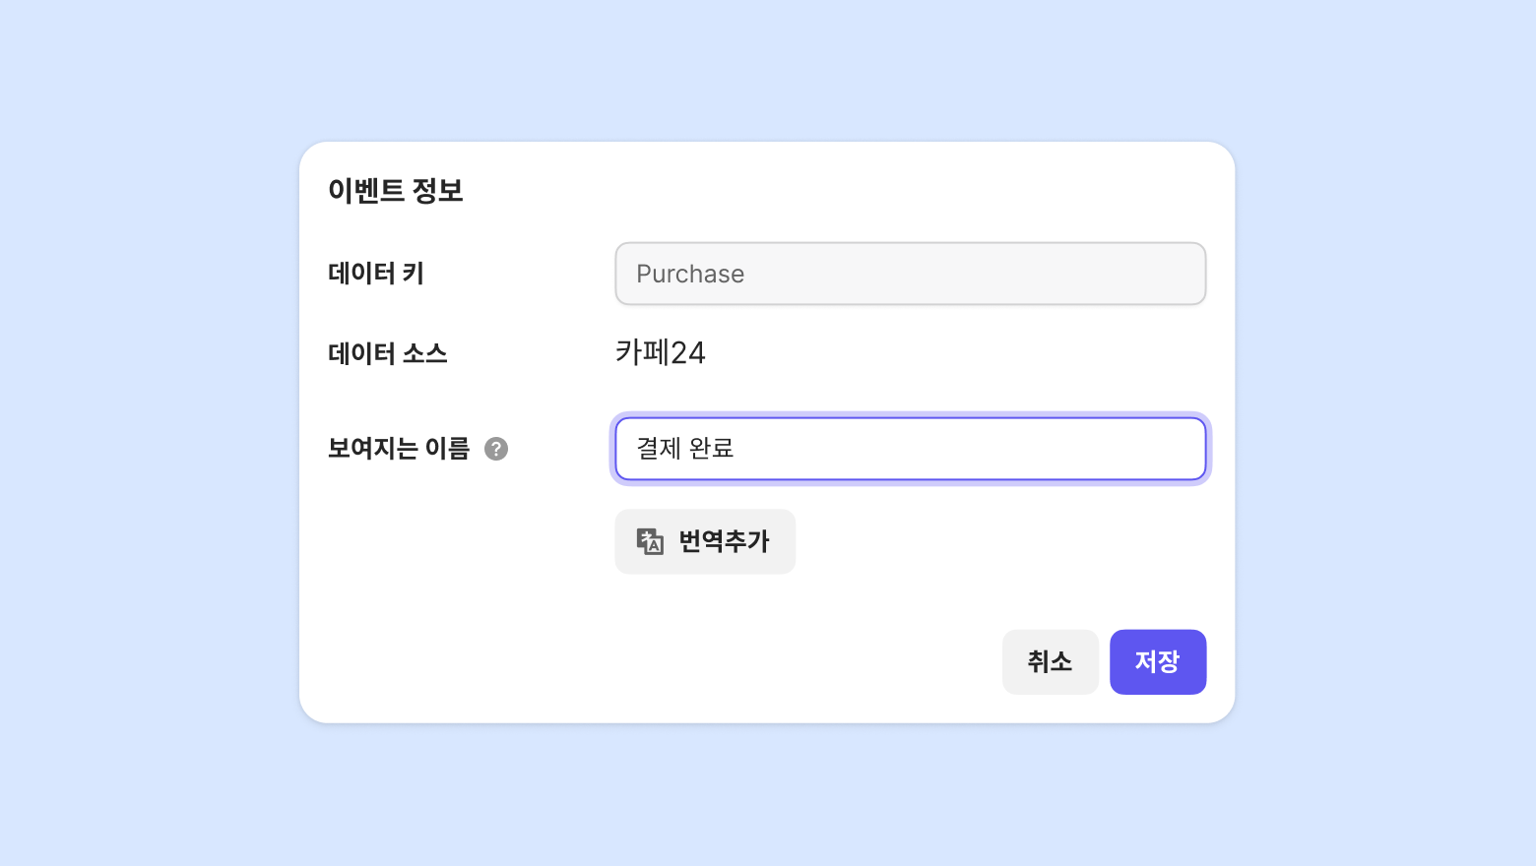The image size is (1536, 866).
Task: Click the 이벤트 정보 dialog heading
Action: point(395,191)
